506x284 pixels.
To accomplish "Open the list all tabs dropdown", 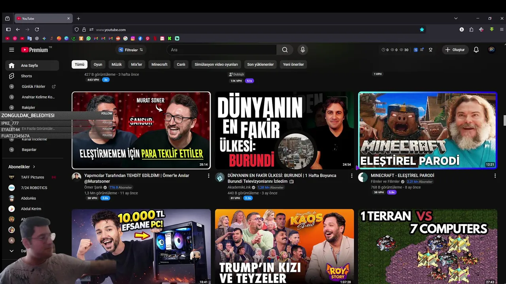I will coord(456,19).
